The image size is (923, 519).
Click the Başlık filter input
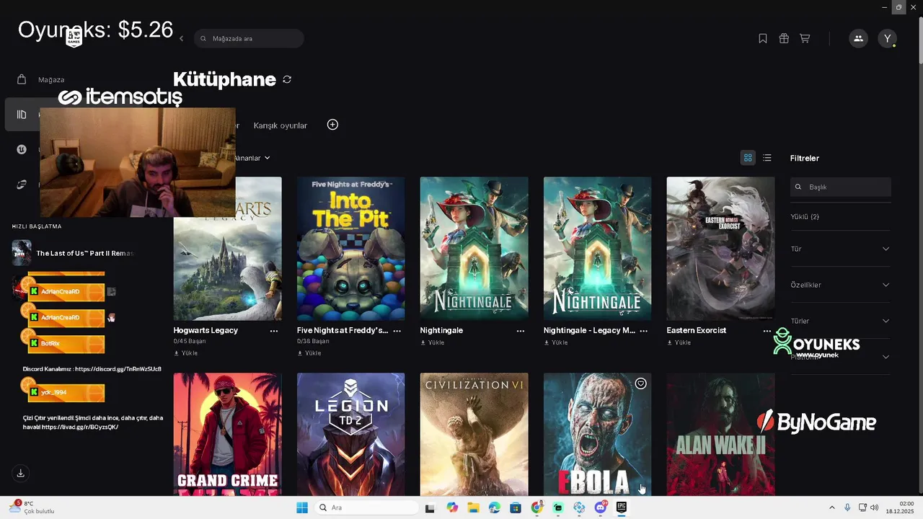click(841, 187)
